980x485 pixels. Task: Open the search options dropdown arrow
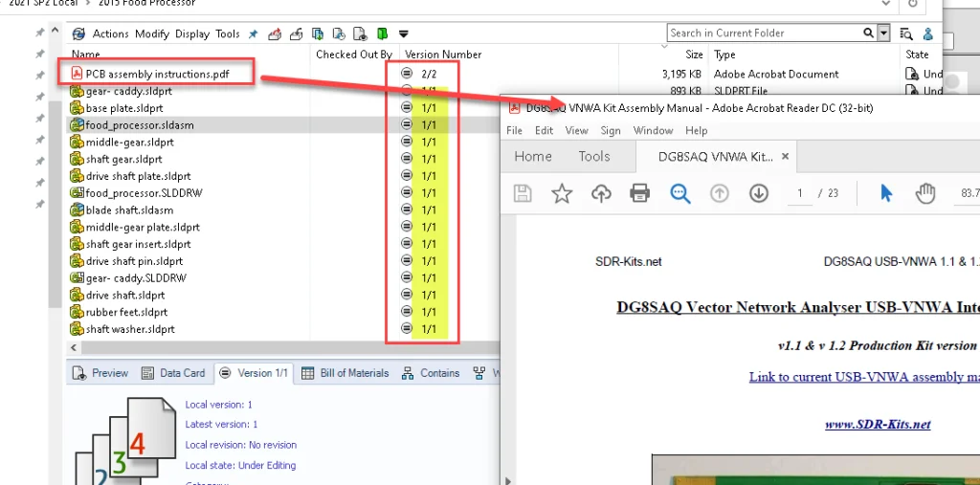tap(883, 33)
